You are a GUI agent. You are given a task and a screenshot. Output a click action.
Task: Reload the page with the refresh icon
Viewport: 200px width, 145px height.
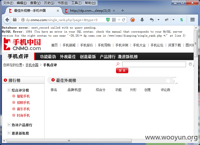click(x=123, y=20)
